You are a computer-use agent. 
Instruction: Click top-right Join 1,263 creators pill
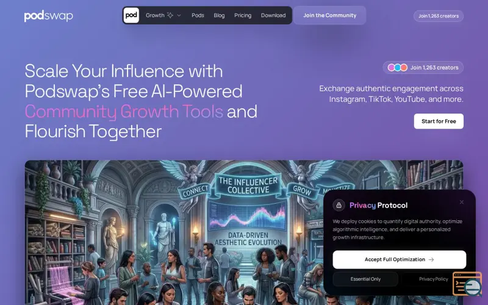point(439,16)
